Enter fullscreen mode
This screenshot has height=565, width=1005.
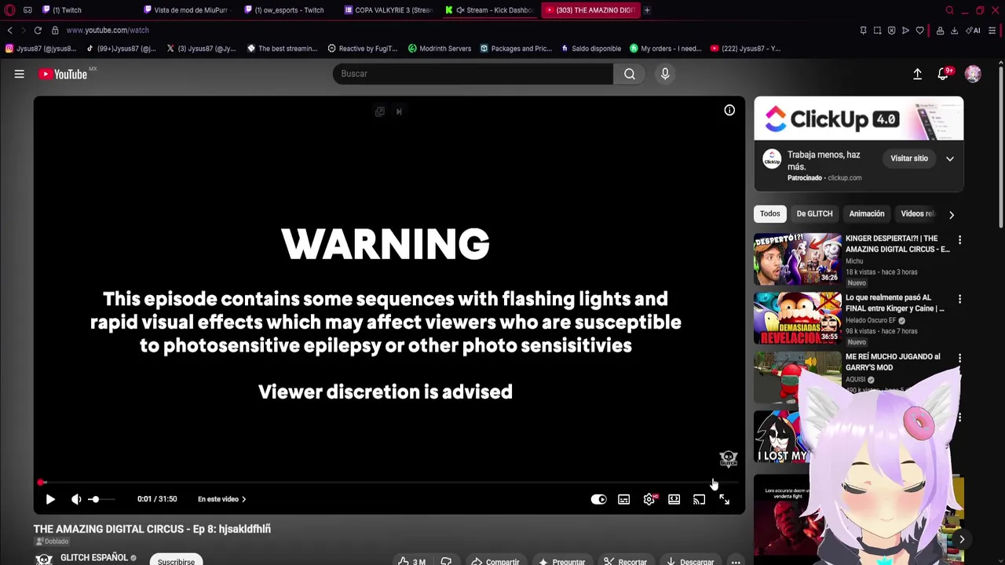724,499
